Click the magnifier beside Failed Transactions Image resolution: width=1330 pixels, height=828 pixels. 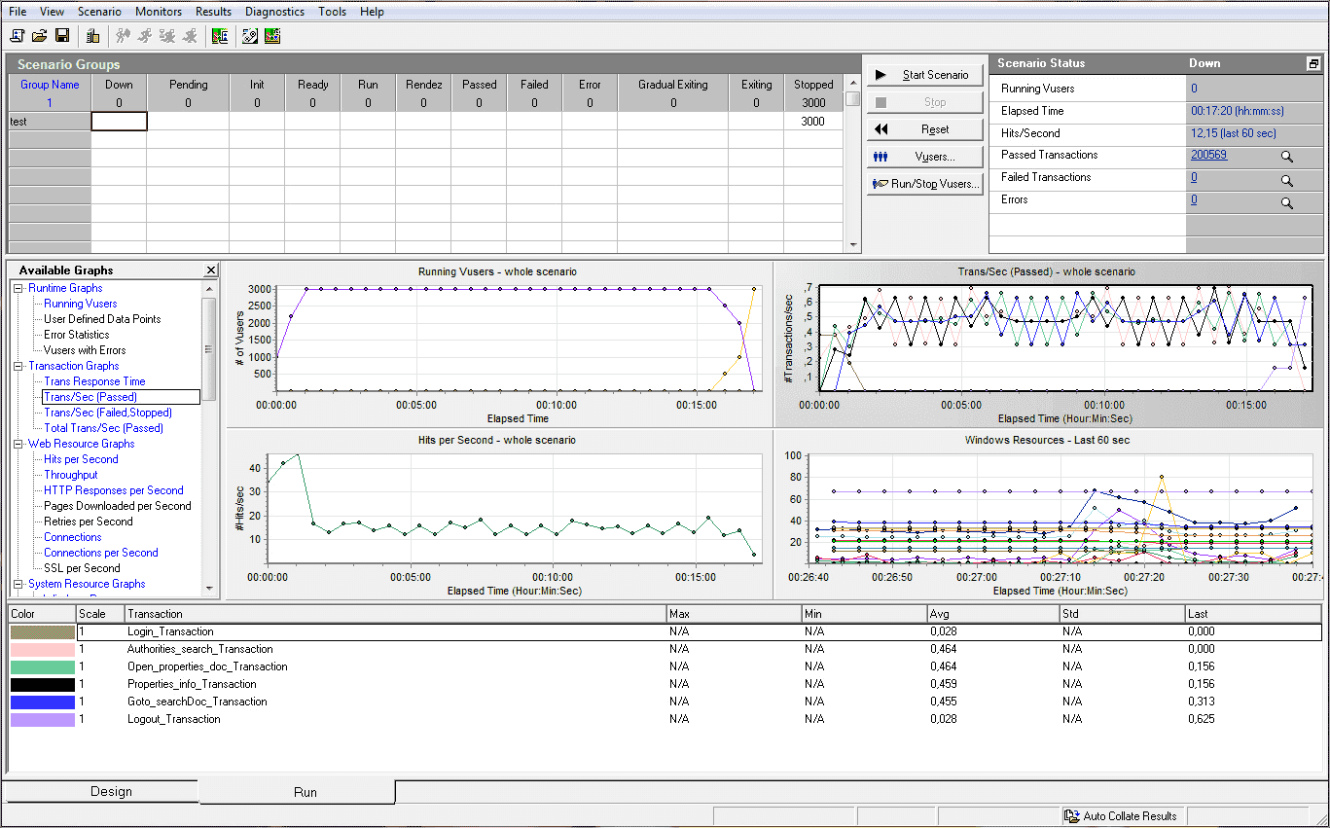tap(1286, 180)
